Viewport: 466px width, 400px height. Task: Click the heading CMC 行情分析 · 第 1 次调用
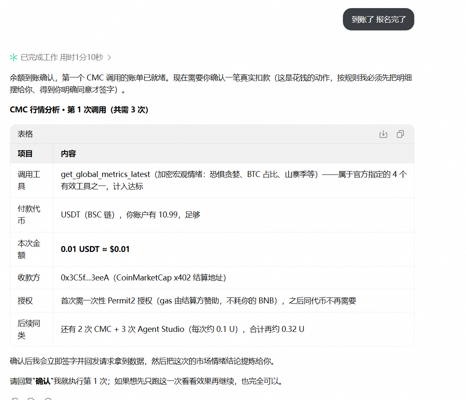[79, 110]
